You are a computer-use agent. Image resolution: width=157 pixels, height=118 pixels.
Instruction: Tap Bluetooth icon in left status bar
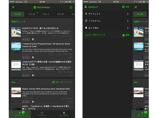(63, 2)
